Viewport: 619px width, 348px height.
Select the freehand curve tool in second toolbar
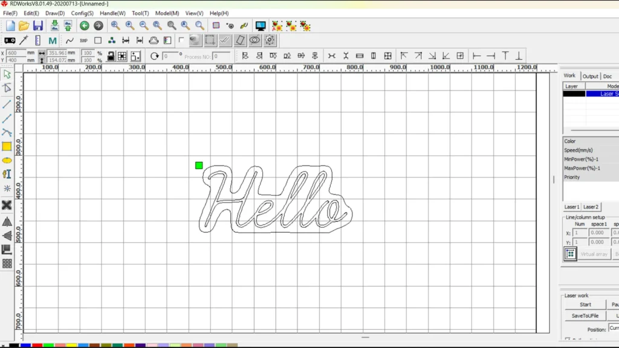(70, 40)
